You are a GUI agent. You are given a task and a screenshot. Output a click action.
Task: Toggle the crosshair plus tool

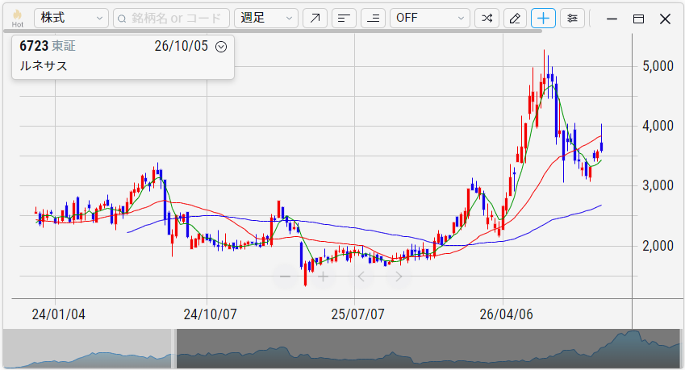pyautogui.click(x=544, y=19)
